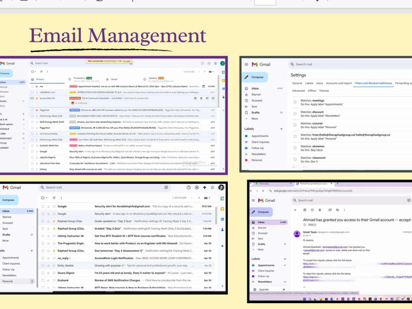
Task: Check the hello@theraphaelgroup.co filter checkbox
Action: [295, 136]
